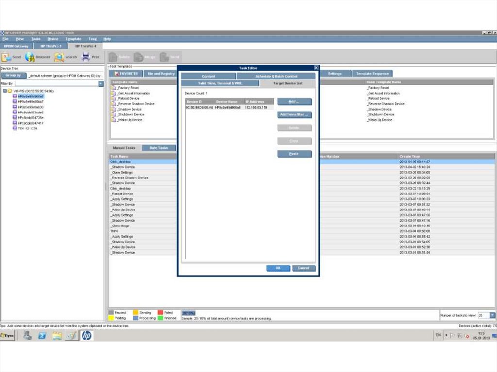Viewport: 497px width, 372px height.
Task: Click the greyed Delete template icon
Action: [x=113, y=57]
